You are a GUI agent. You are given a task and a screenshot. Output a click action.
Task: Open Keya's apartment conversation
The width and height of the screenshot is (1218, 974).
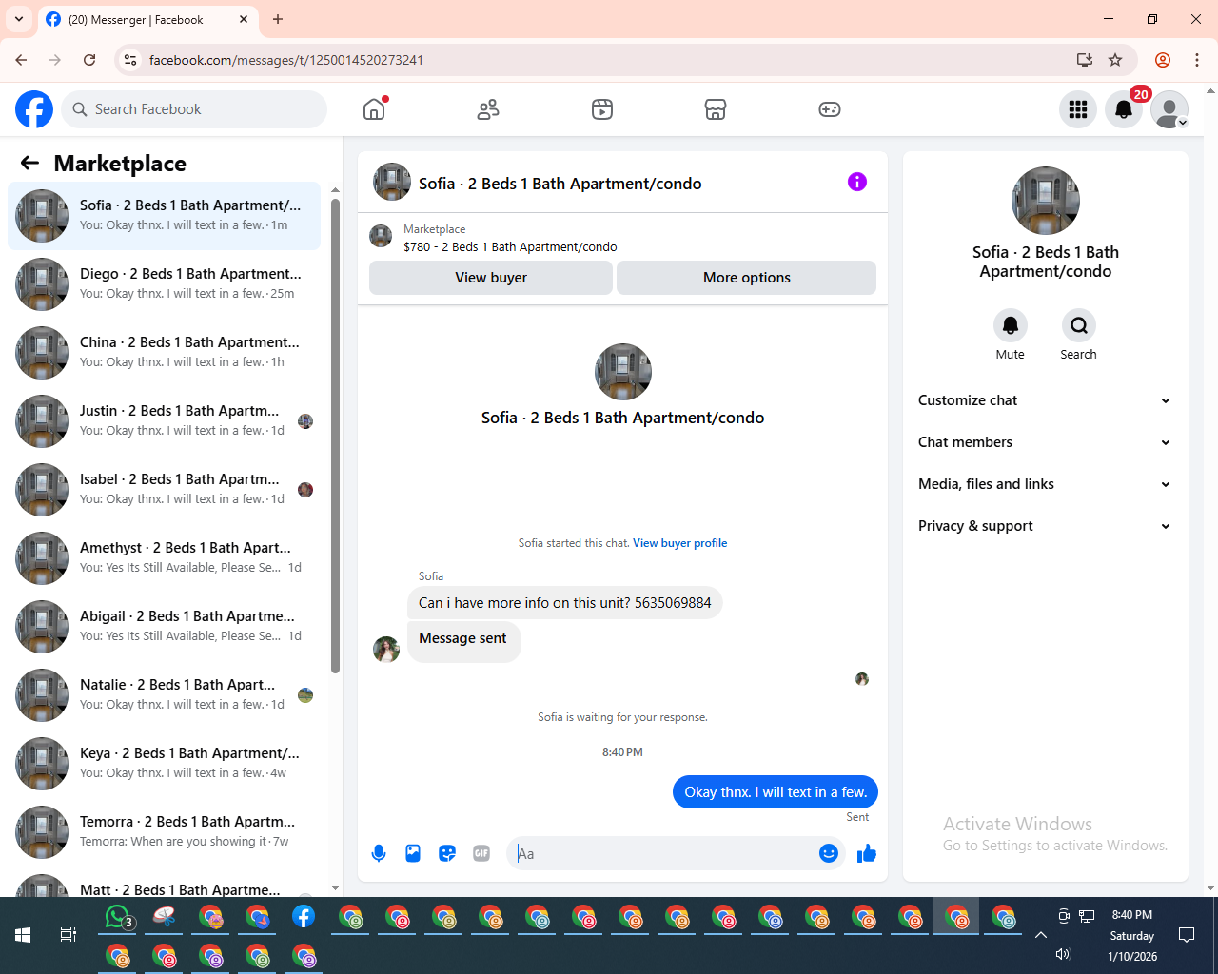pos(165,764)
